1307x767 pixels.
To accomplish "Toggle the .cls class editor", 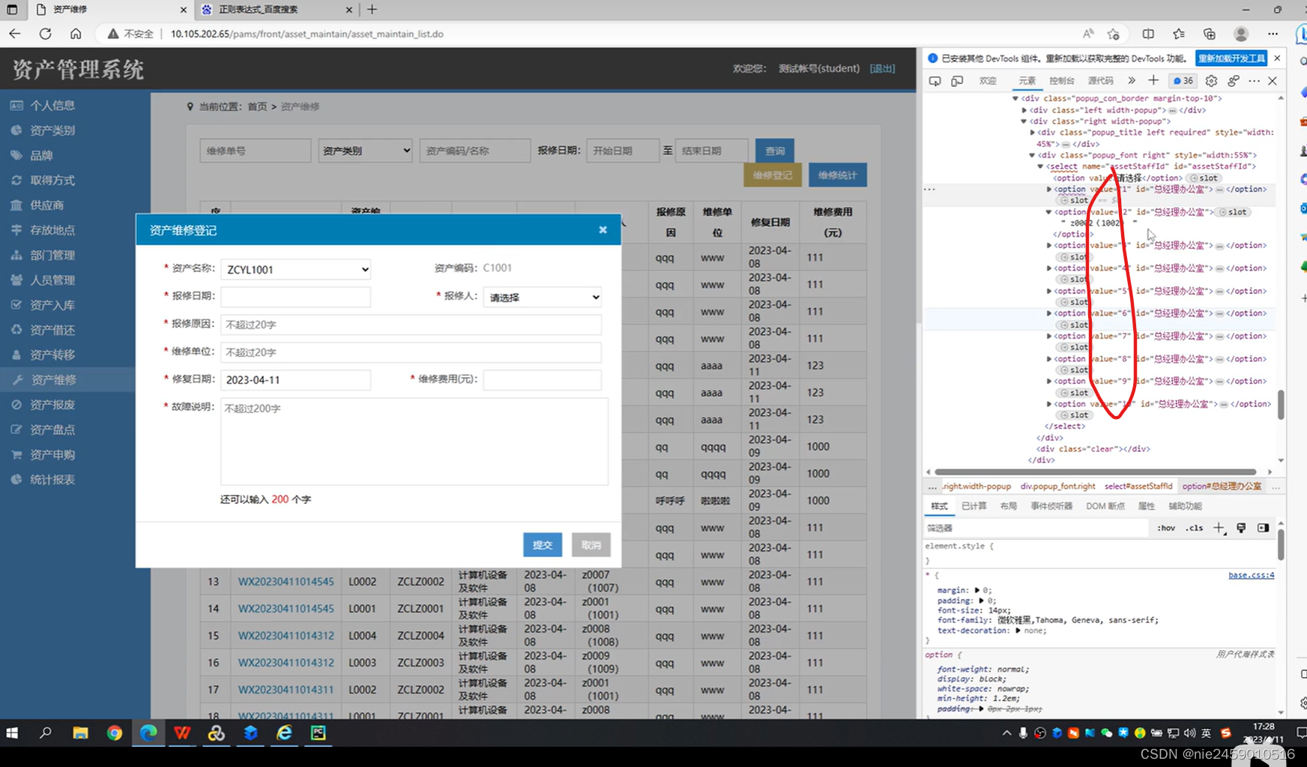I will 1195,528.
